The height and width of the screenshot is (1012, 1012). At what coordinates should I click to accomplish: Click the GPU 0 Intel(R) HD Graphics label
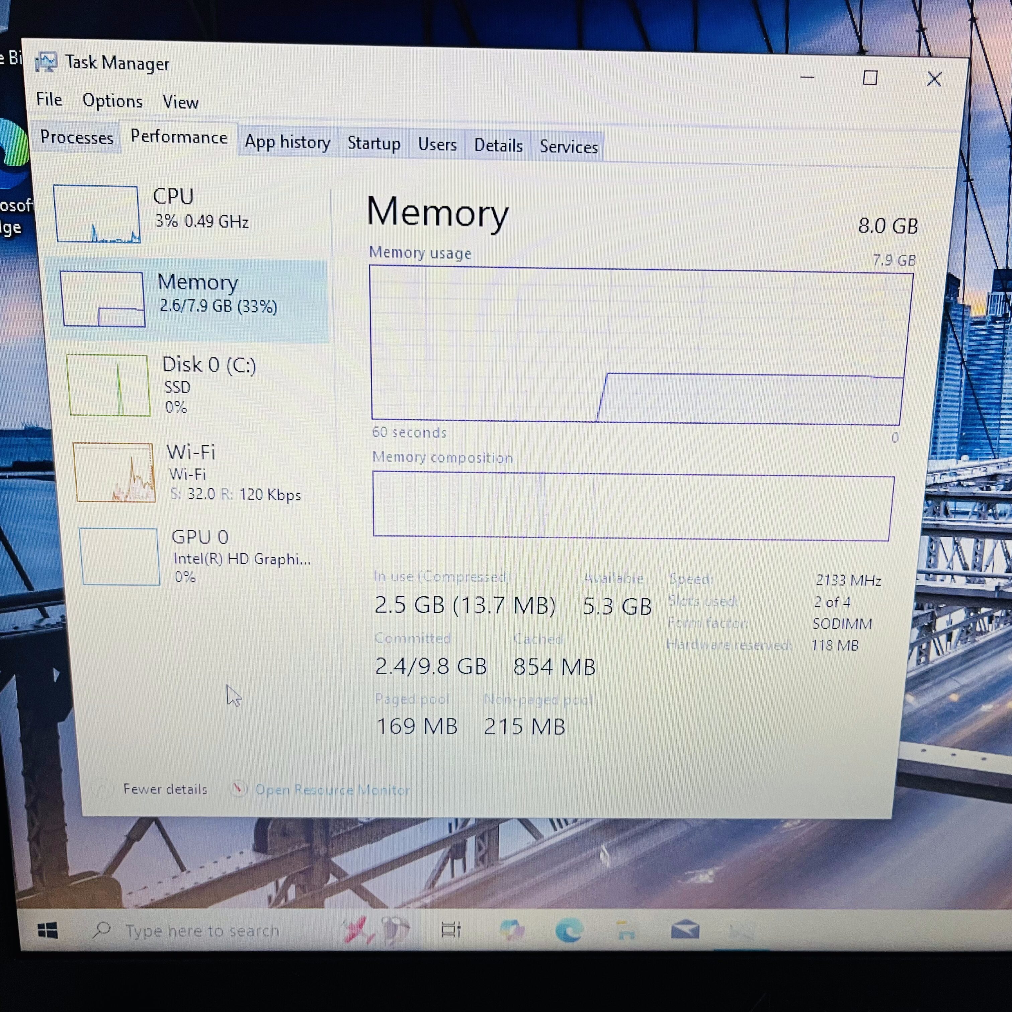242,557
